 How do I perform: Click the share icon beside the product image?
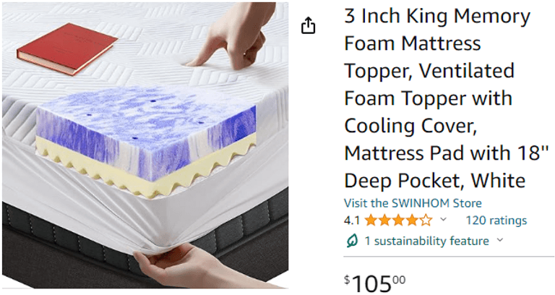(308, 25)
